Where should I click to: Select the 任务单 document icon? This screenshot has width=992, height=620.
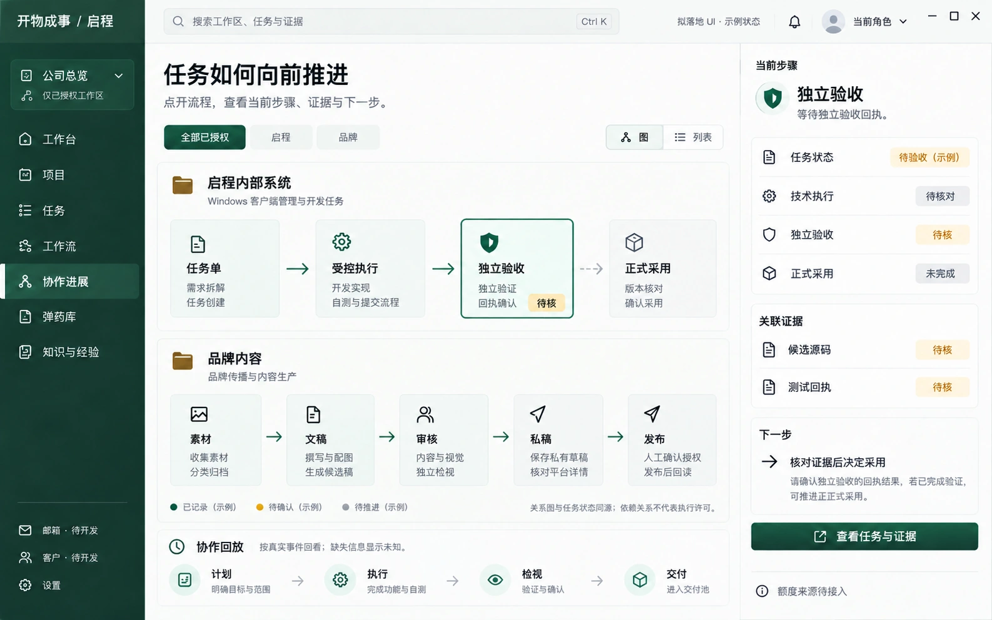[198, 244]
